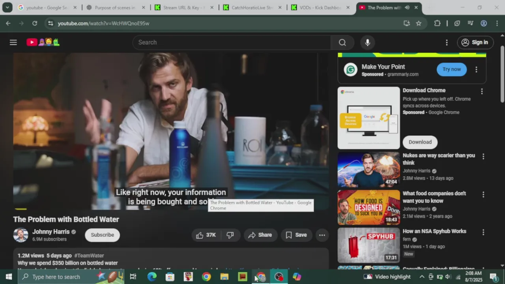Open File Explorer from taskbar
Image resolution: width=505 pixels, height=284 pixels.
224,277
